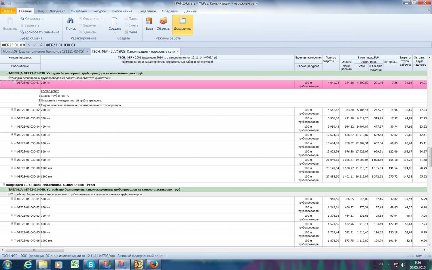Click the horizontal scrollbar thumb
Screen dimensions: 432x270
pos(34,250)
